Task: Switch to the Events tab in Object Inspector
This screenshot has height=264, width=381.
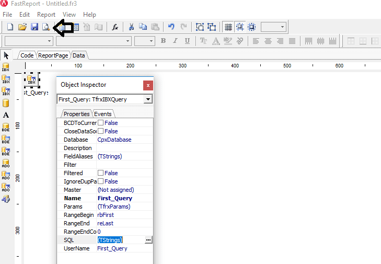Action: pyautogui.click(x=102, y=114)
